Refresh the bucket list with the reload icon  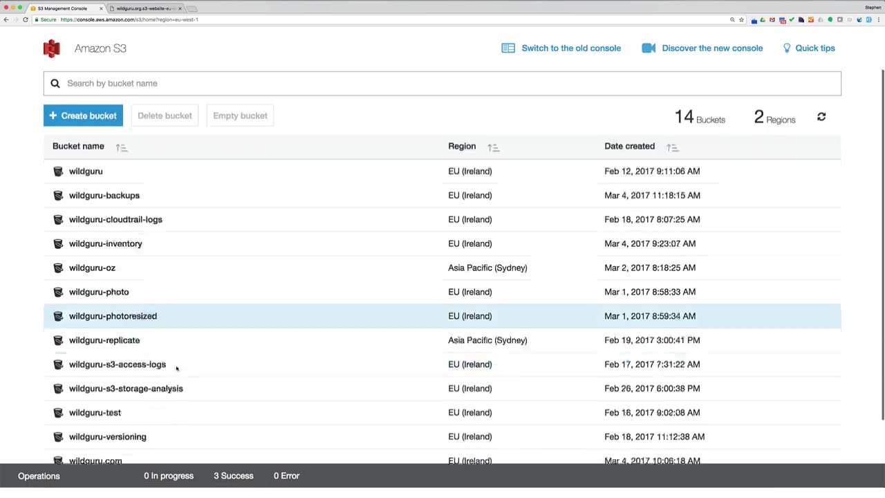point(821,117)
